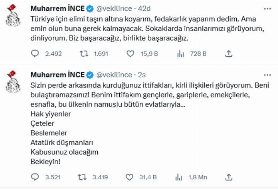Share the second tweet via share icon
278x189 pixels.
coord(229,177)
